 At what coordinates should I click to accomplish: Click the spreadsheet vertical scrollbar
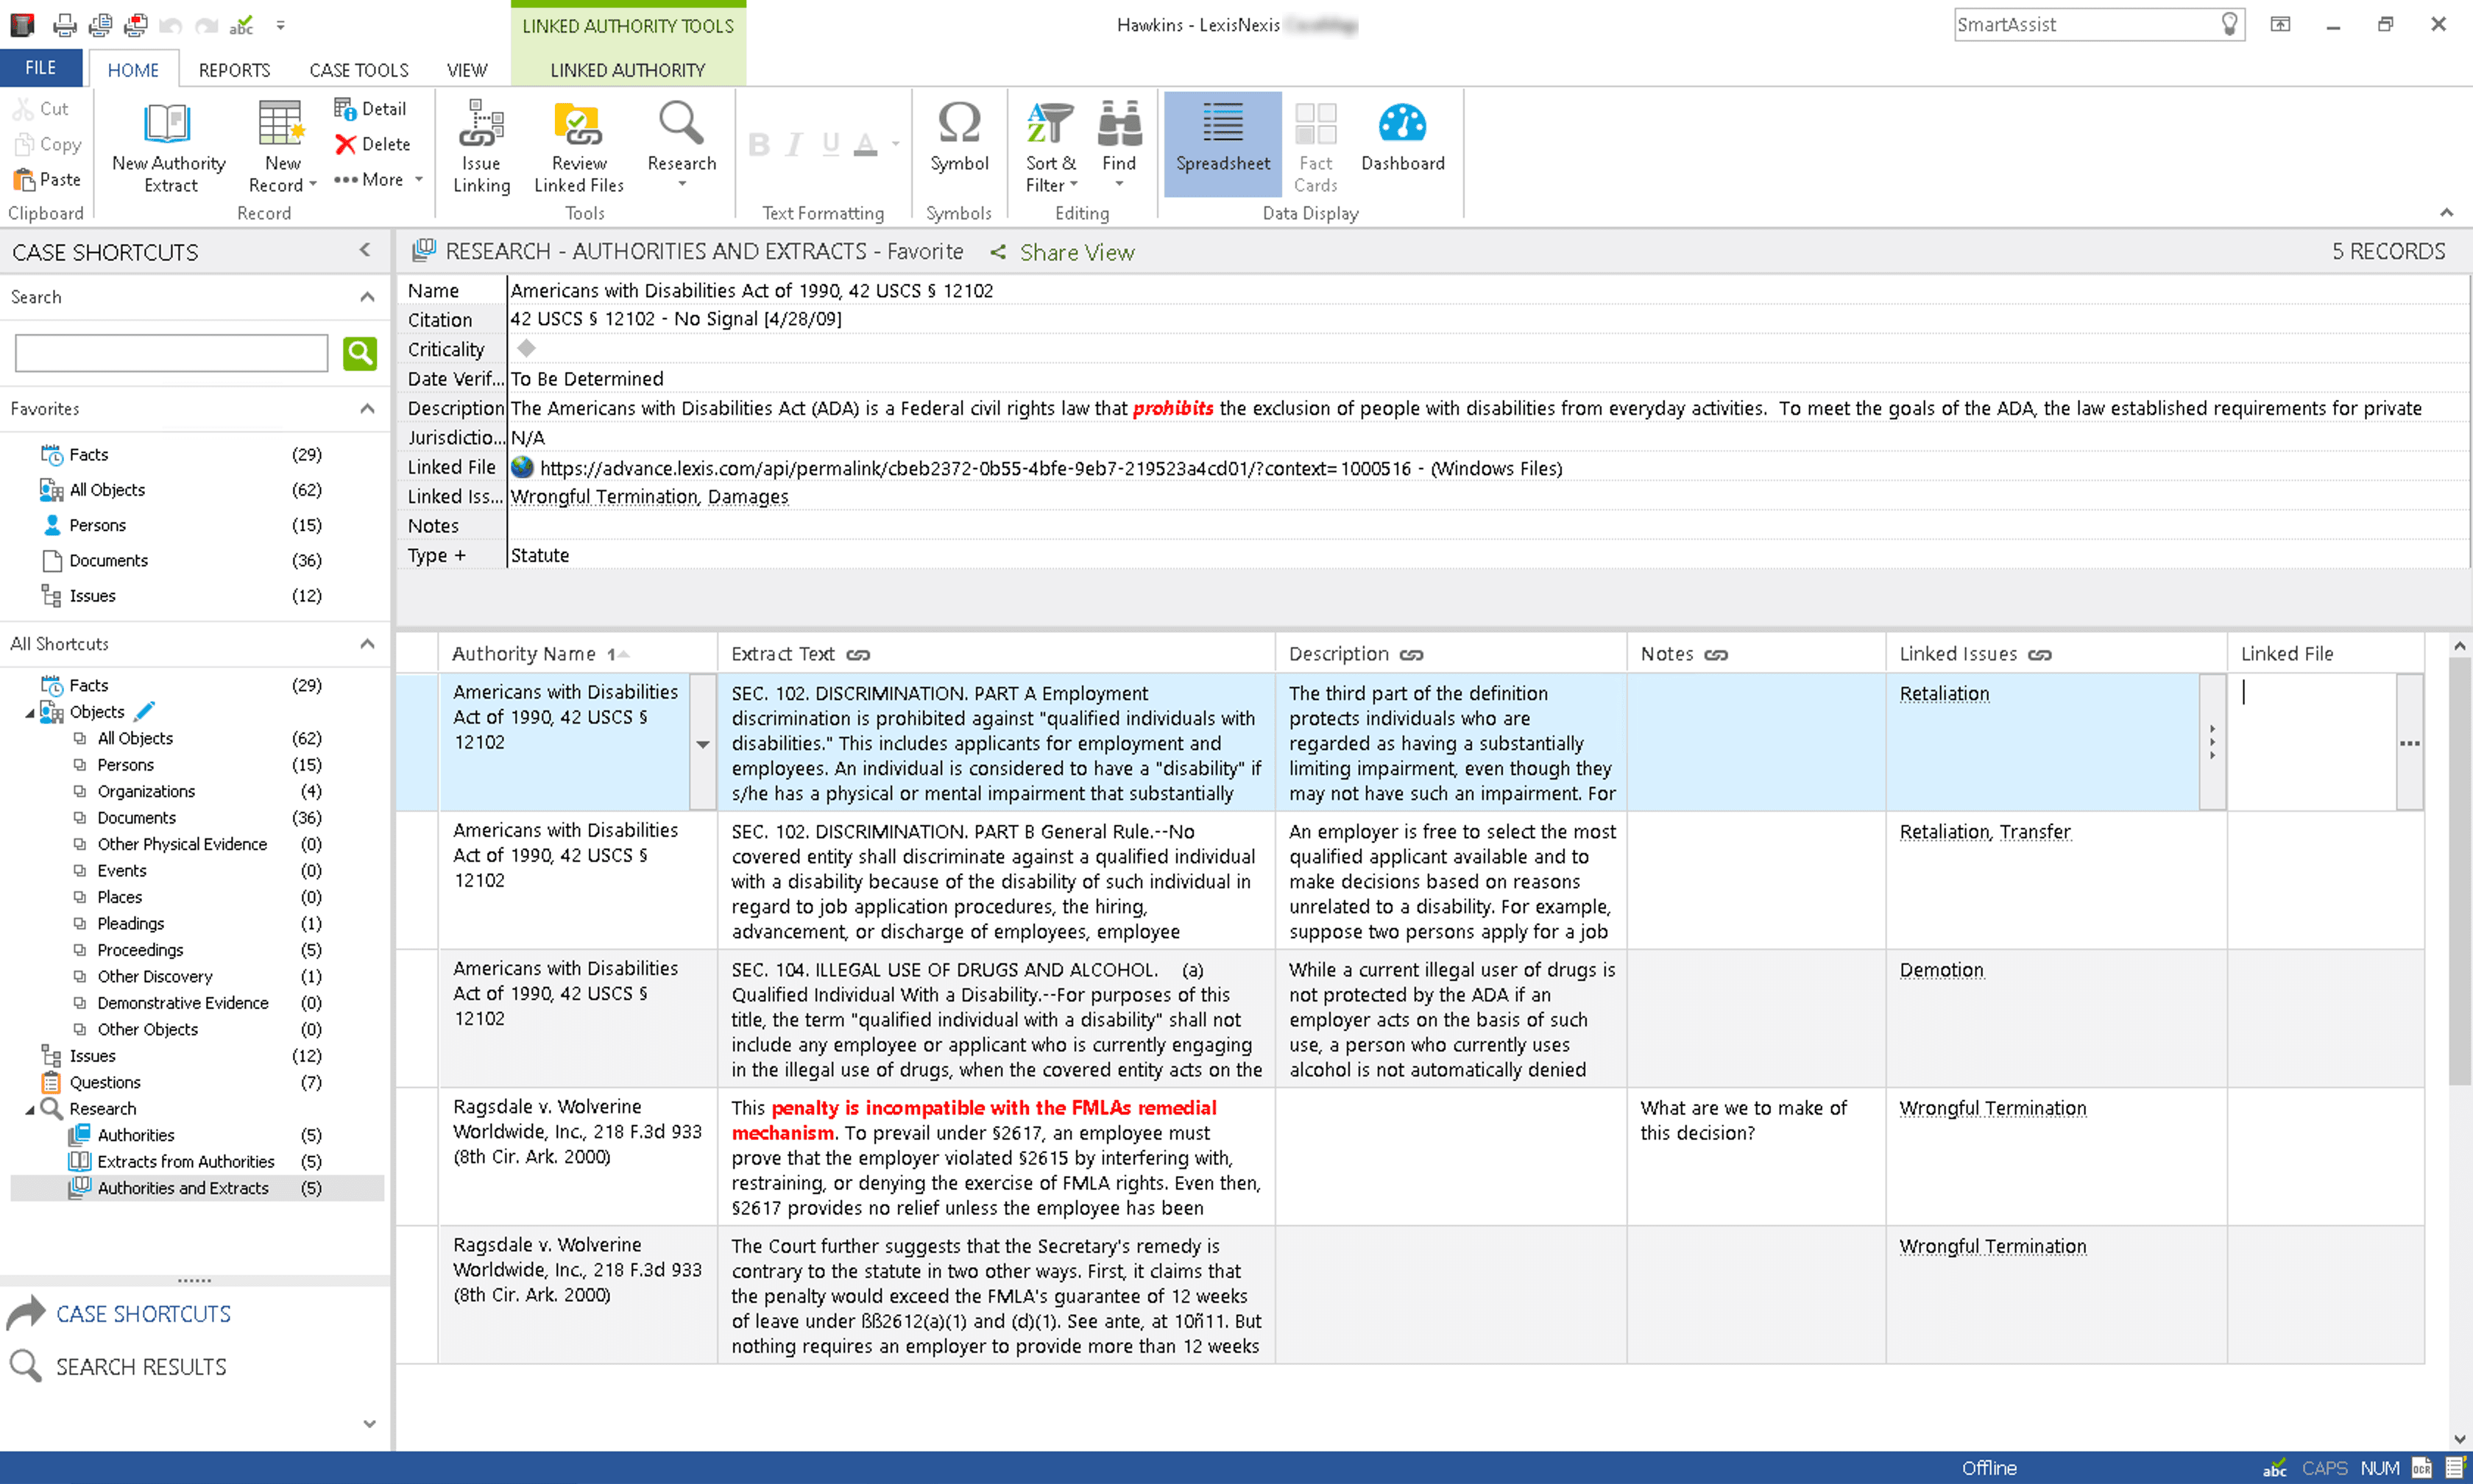coord(2459,870)
